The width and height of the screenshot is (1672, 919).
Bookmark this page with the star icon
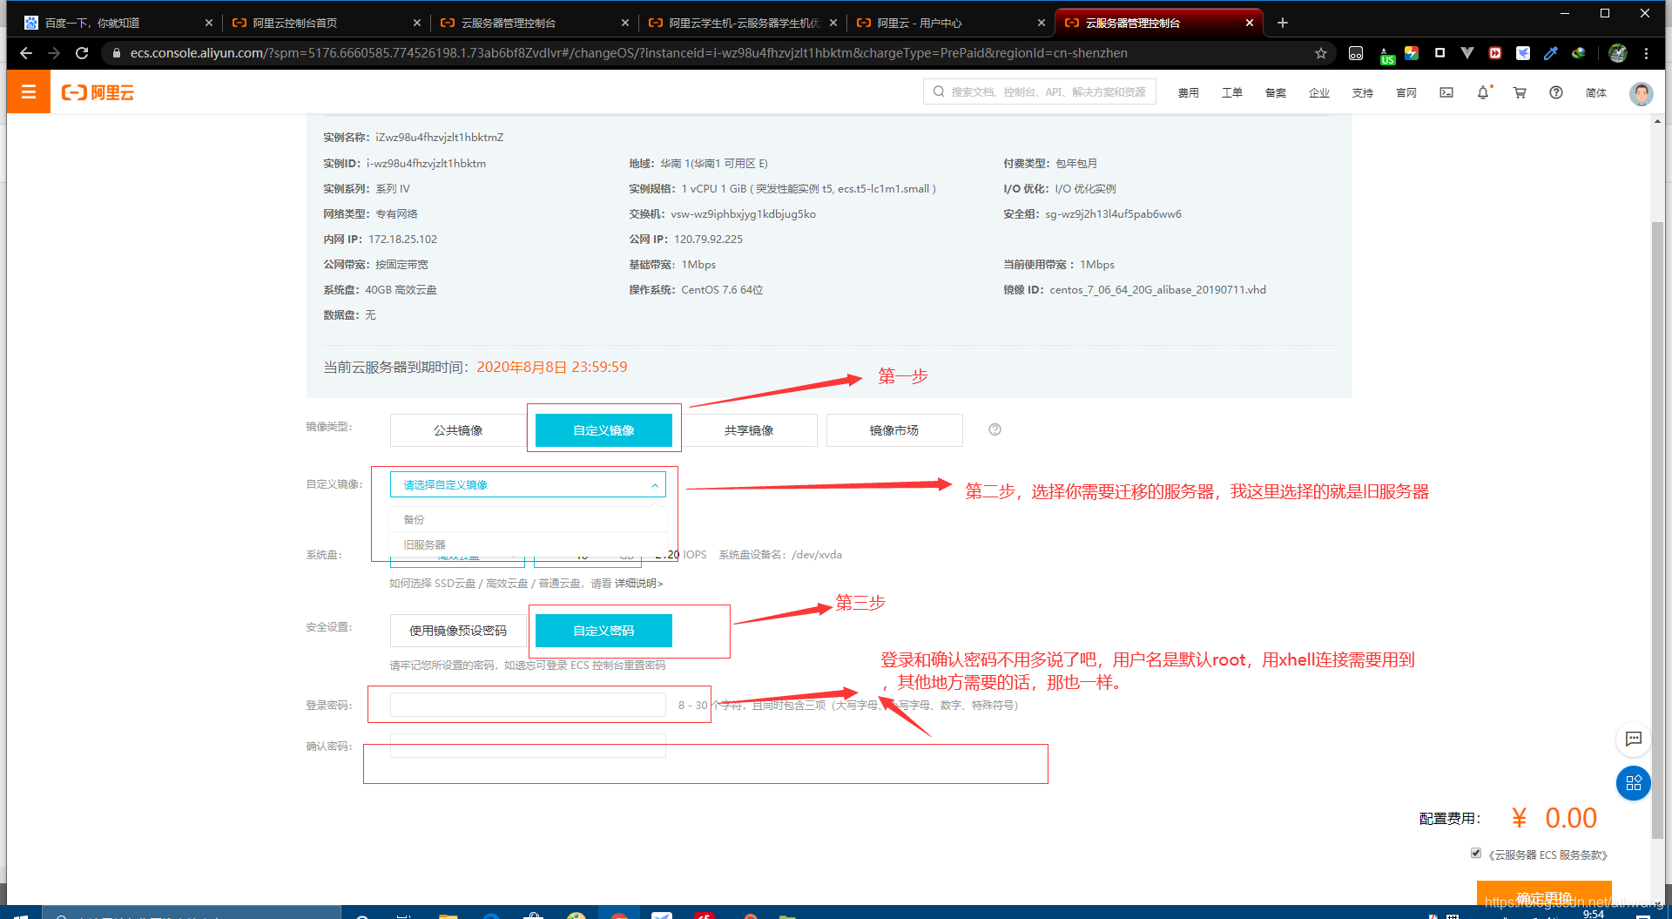coord(1321,53)
